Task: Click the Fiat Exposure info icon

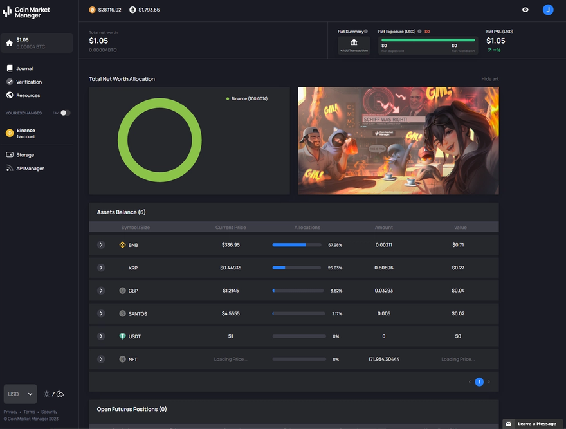Action: click(419, 32)
